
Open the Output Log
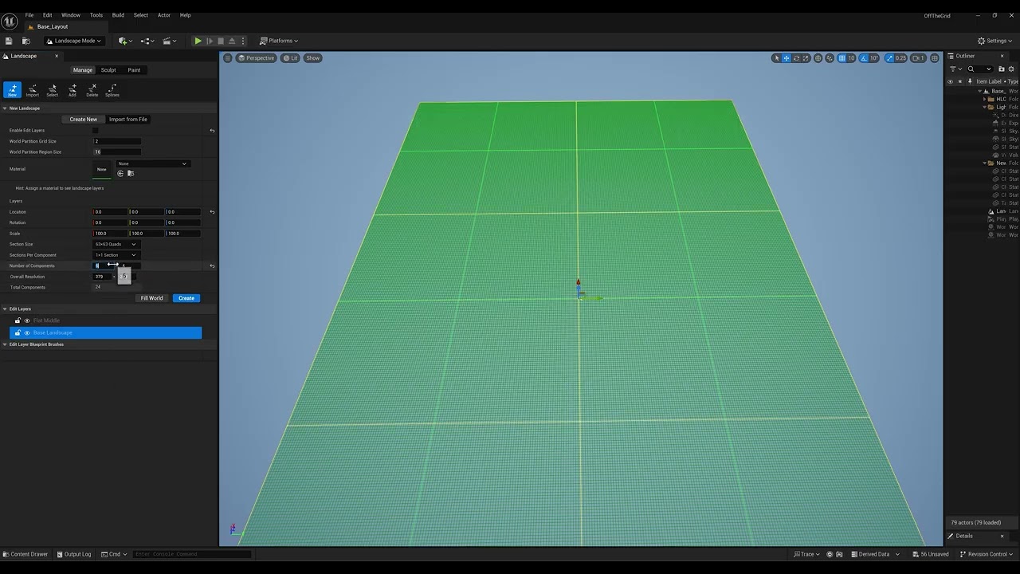click(x=74, y=554)
